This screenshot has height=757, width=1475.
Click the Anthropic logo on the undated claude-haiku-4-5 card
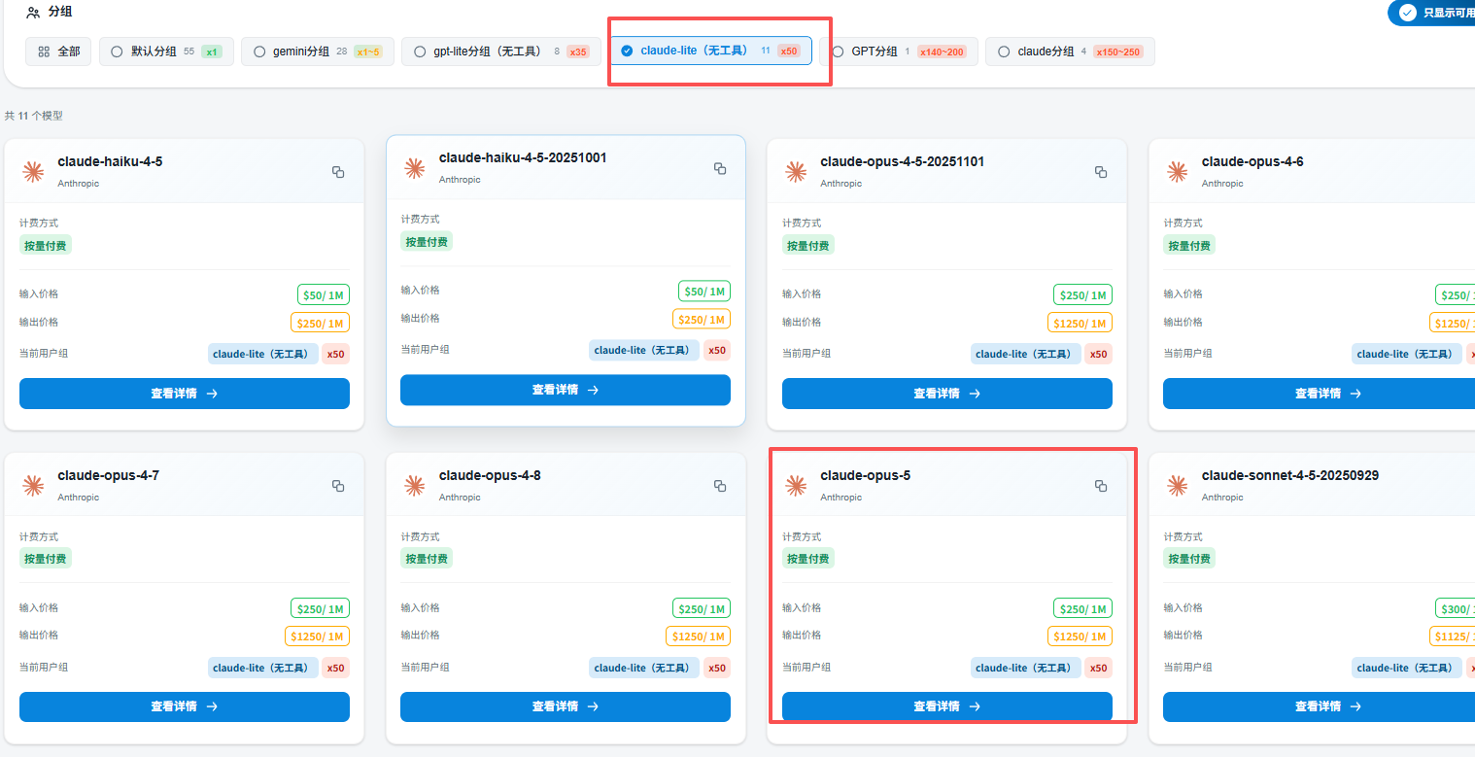[34, 172]
